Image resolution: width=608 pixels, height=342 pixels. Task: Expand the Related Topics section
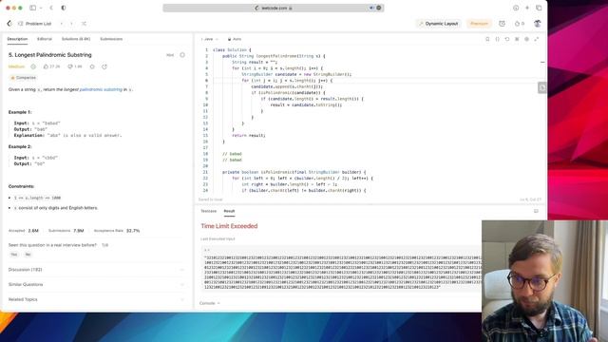click(96, 299)
